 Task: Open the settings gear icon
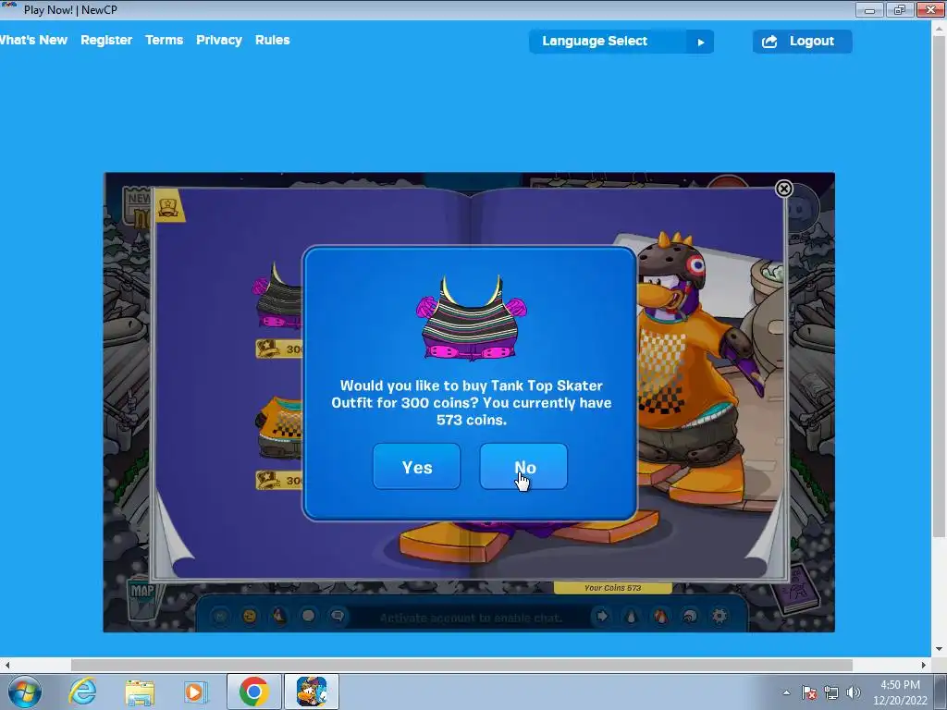click(719, 617)
